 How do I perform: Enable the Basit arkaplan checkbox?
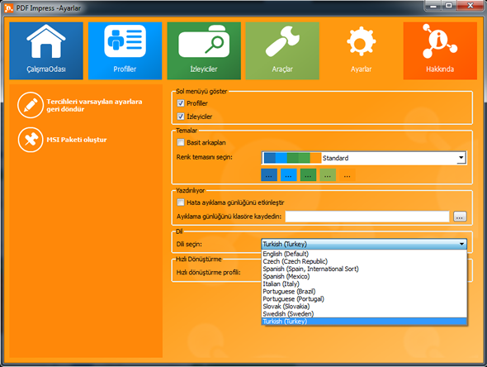(x=181, y=142)
